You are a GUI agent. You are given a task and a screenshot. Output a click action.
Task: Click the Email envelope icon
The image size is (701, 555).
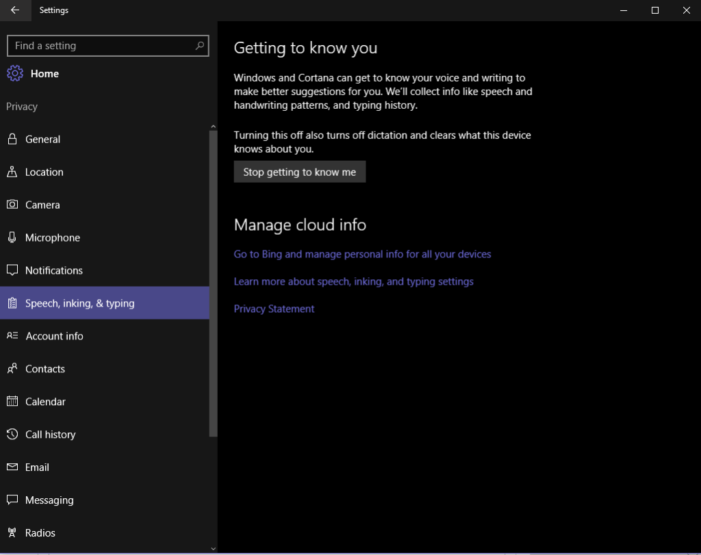[x=12, y=467]
